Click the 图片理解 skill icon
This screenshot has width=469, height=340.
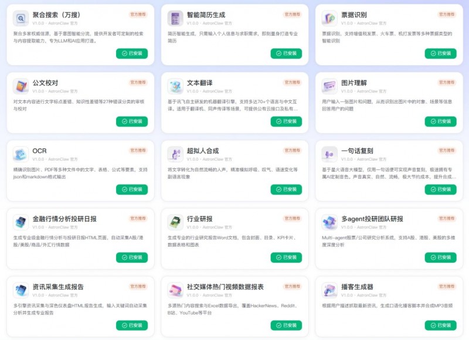tap(329, 86)
